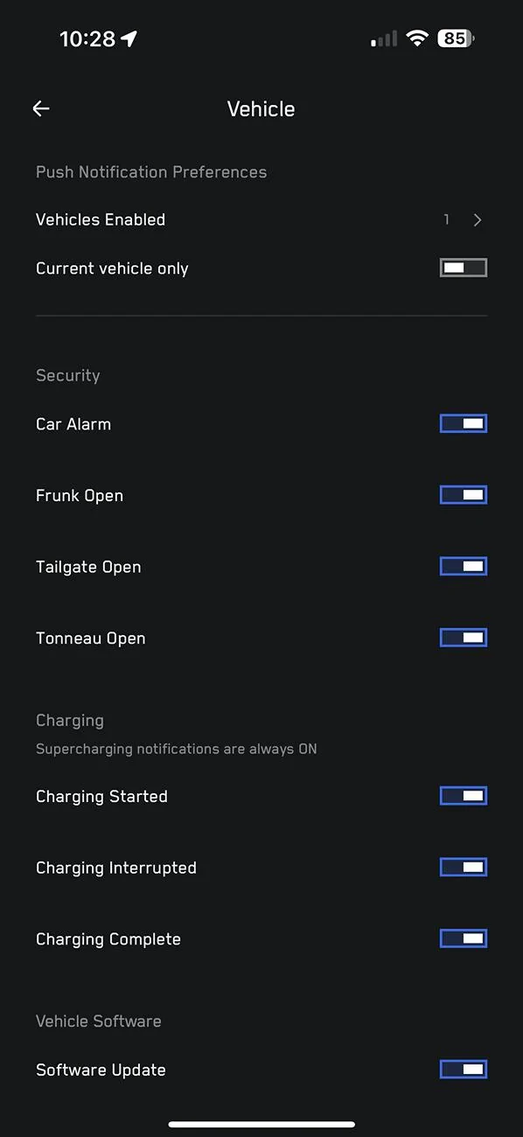The height and width of the screenshot is (1137, 523).
Task: Tap the back arrow icon
Action: tap(41, 108)
